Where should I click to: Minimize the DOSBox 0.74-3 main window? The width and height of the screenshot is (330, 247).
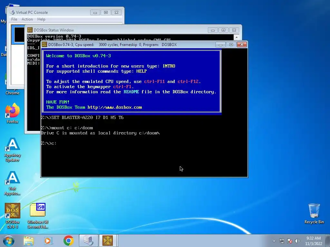coord(220,44)
